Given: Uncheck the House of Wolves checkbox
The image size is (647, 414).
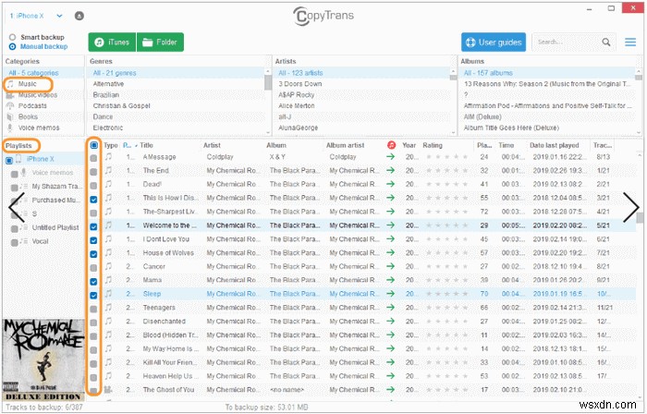Looking at the screenshot, I should [x=93, y=254].
